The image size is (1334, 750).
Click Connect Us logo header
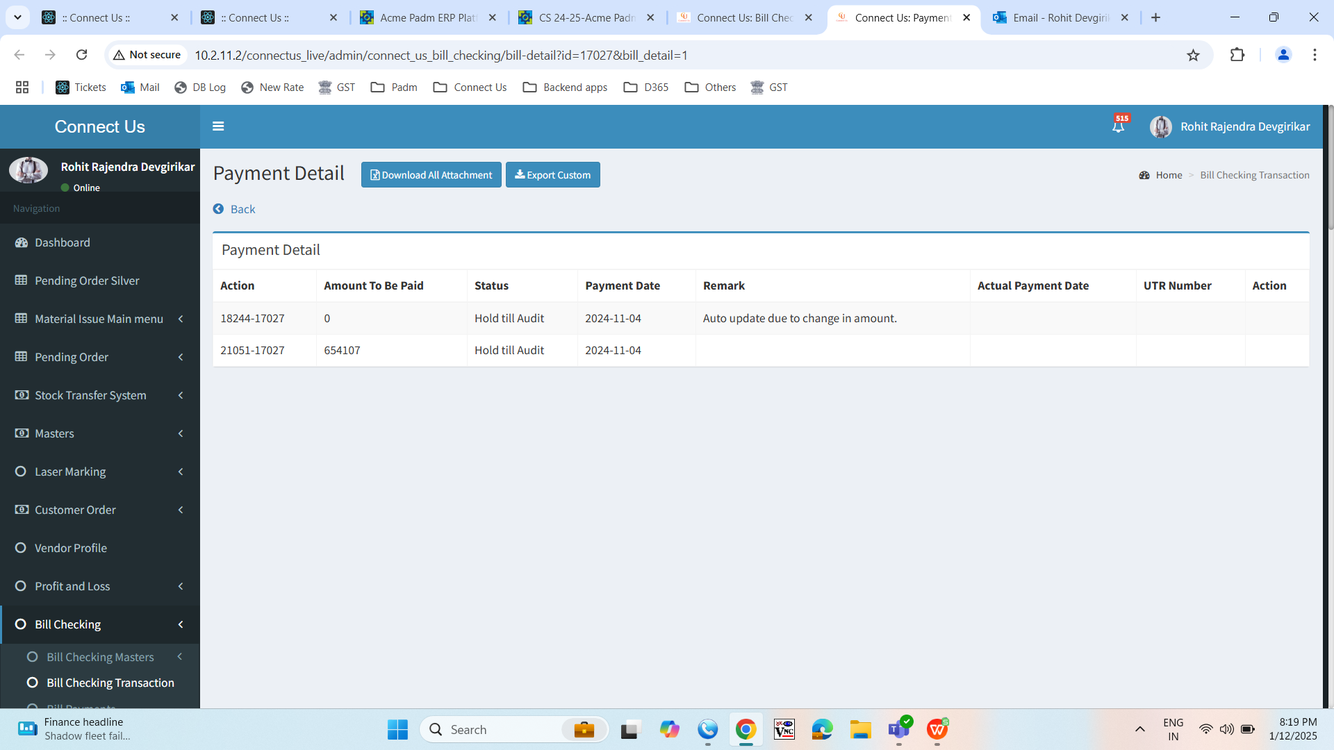point(100,126)
